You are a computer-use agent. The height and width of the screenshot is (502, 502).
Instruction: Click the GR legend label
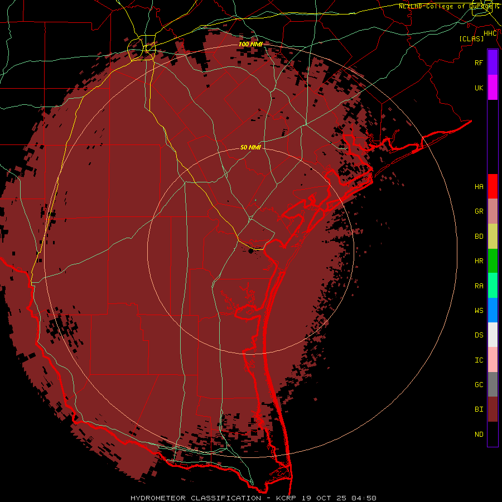pos(479,211)
